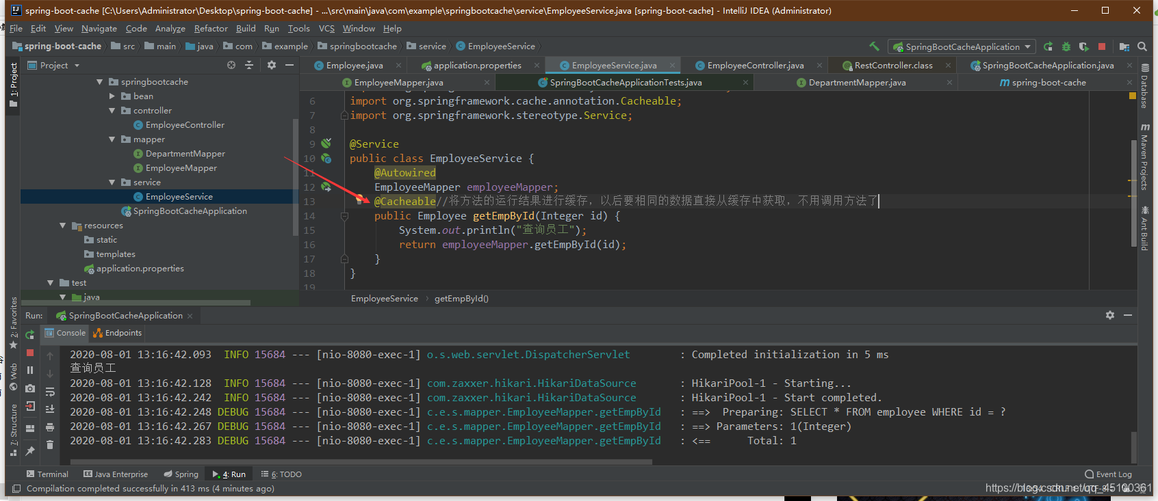Click the locate-in-project target icon
This screenshot has width=1158, height=501.
click(231, 65)
